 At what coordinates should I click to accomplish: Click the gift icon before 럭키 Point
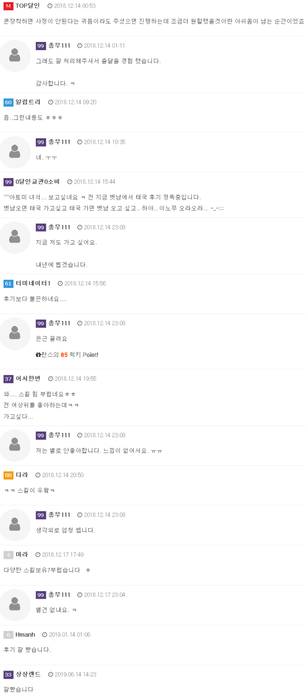[38, 355]
